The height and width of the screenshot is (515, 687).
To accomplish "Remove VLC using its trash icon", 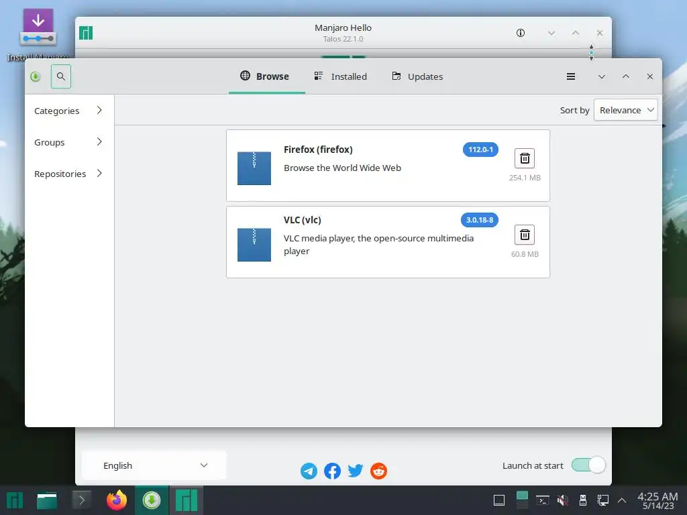I will (x=525, y=235).
